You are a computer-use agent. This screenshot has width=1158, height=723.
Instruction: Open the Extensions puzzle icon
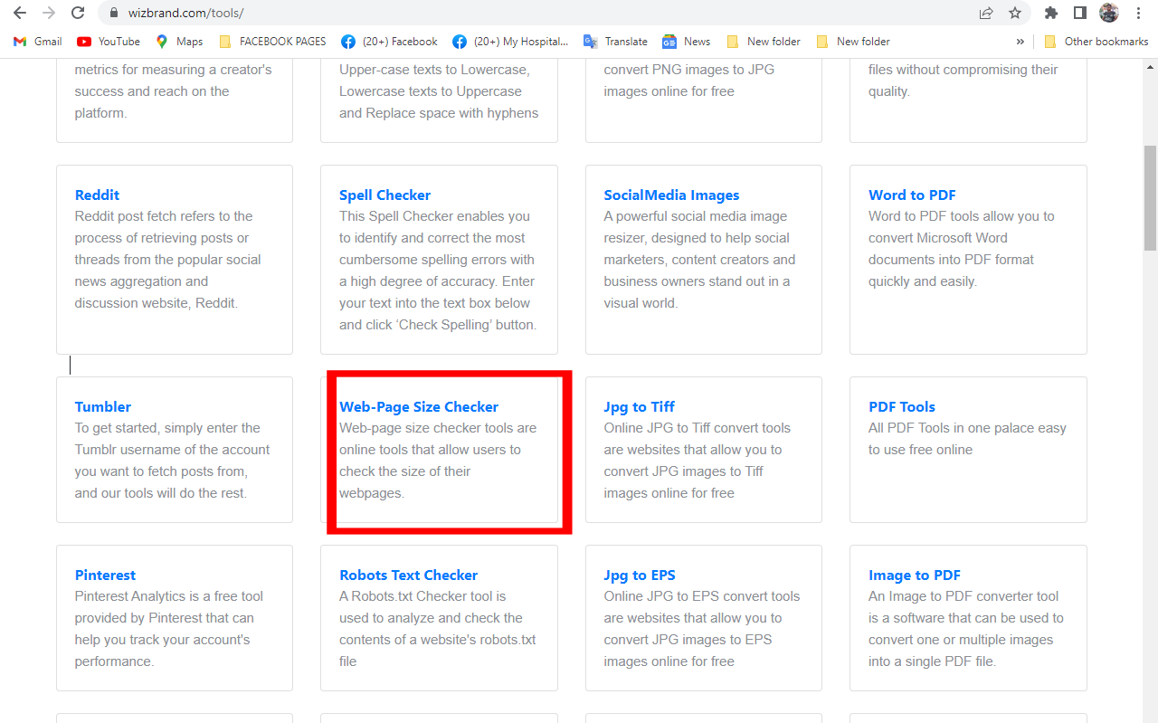1051,13
